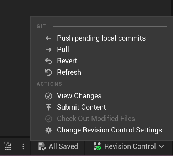Open the three-dot options menu in status bar
The image size is (173, 156).
coord(23,146)
